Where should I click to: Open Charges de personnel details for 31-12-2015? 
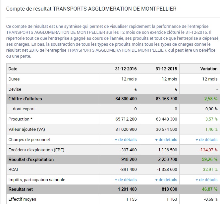(x=166, y=139)
